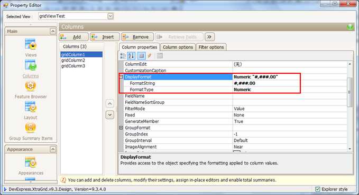Viewport: 359px width, 195px height.
Task: Open the Views section icon
Action: [x=31, y=44]
